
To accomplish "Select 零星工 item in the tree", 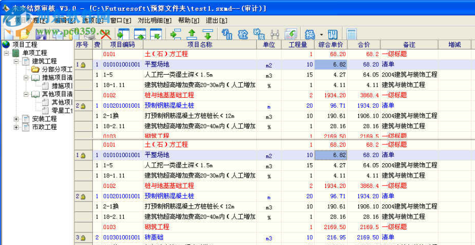I will [x=62, y=110].
